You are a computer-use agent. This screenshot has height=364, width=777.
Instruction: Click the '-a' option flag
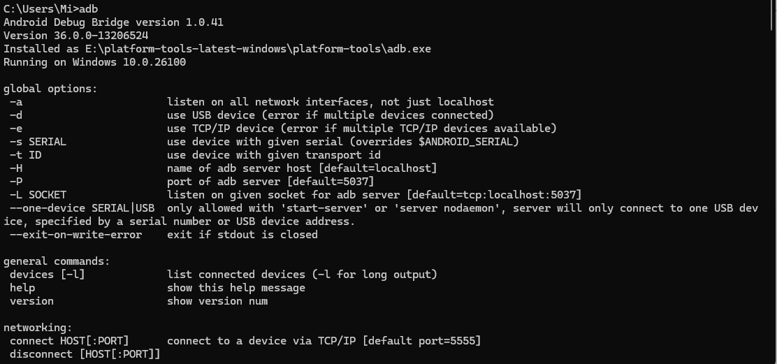click(x=16, y=102)
